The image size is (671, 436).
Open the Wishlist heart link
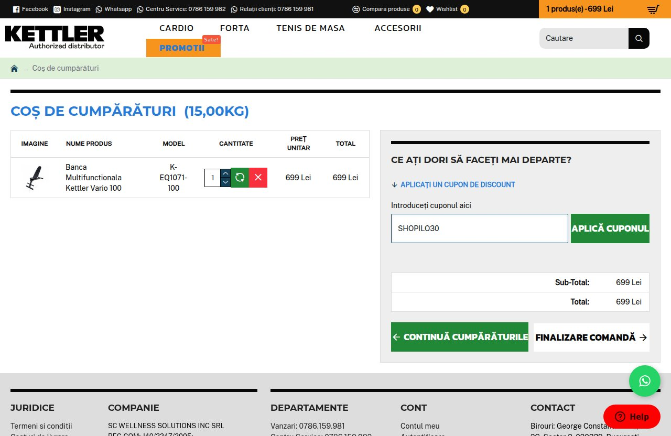point(447,9)
